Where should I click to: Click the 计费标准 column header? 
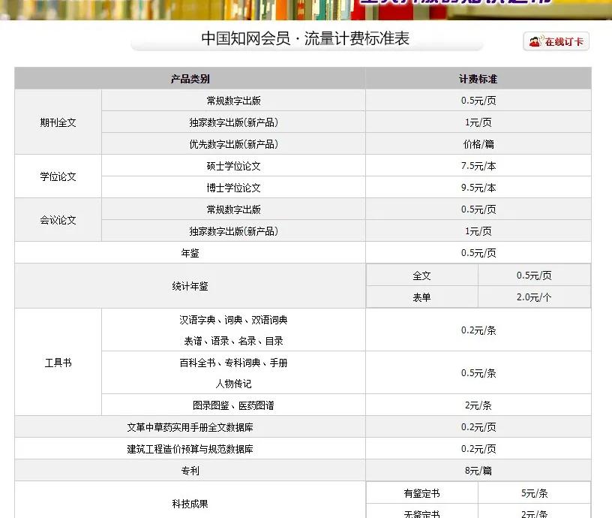[478, 79]
